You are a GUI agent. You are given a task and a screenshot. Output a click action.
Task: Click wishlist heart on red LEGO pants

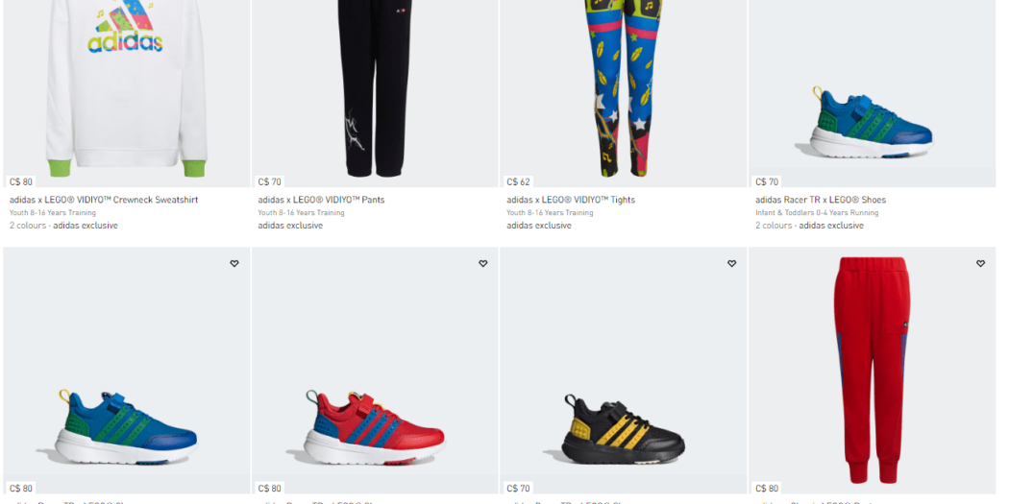click(981, 264)
